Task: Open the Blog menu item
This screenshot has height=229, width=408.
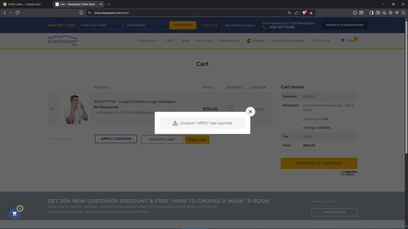Action: [186, 41]
